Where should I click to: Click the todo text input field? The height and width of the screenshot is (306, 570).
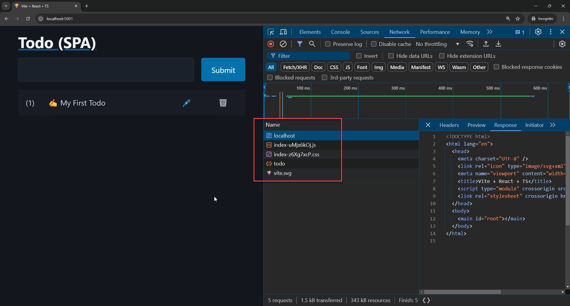coord(106,70)
